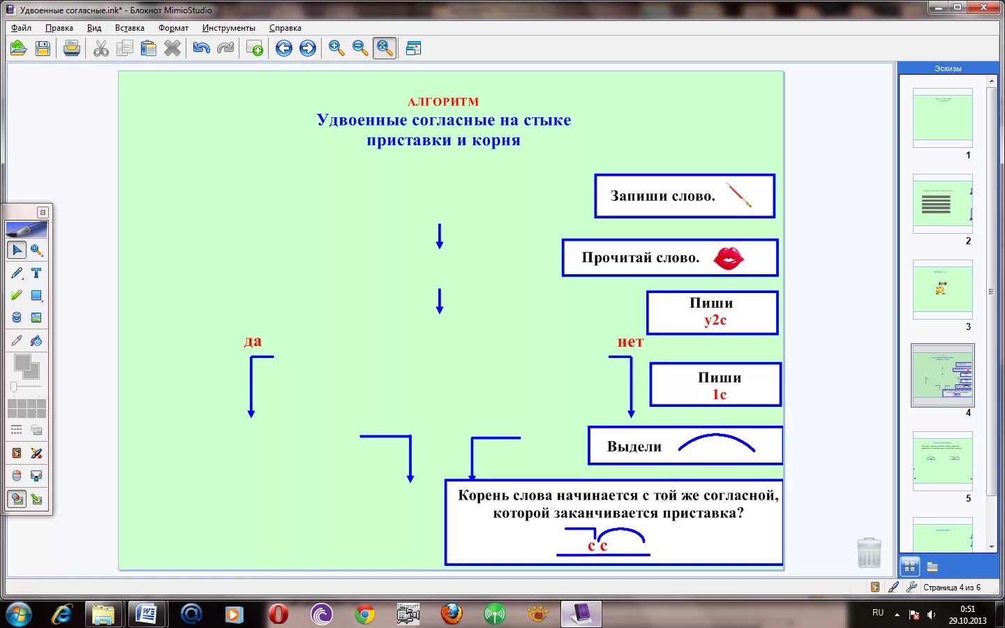Screen dimensions: 1005x628
Task: Open the Справка menu
Action: 285,28
